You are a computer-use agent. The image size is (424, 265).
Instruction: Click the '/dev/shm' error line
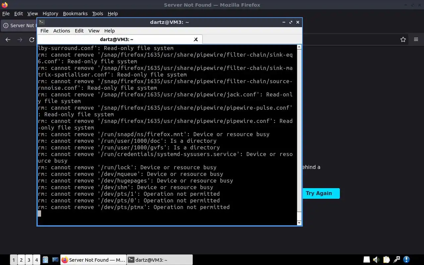[126, 187]
